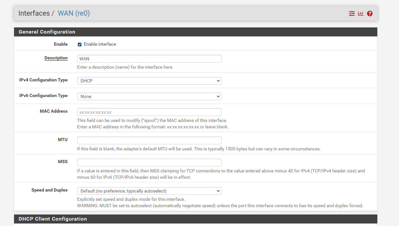This screenshot has width=399, height=226.
Task: Focus the MAC Address input field
Action: click(x=149, y=112)
